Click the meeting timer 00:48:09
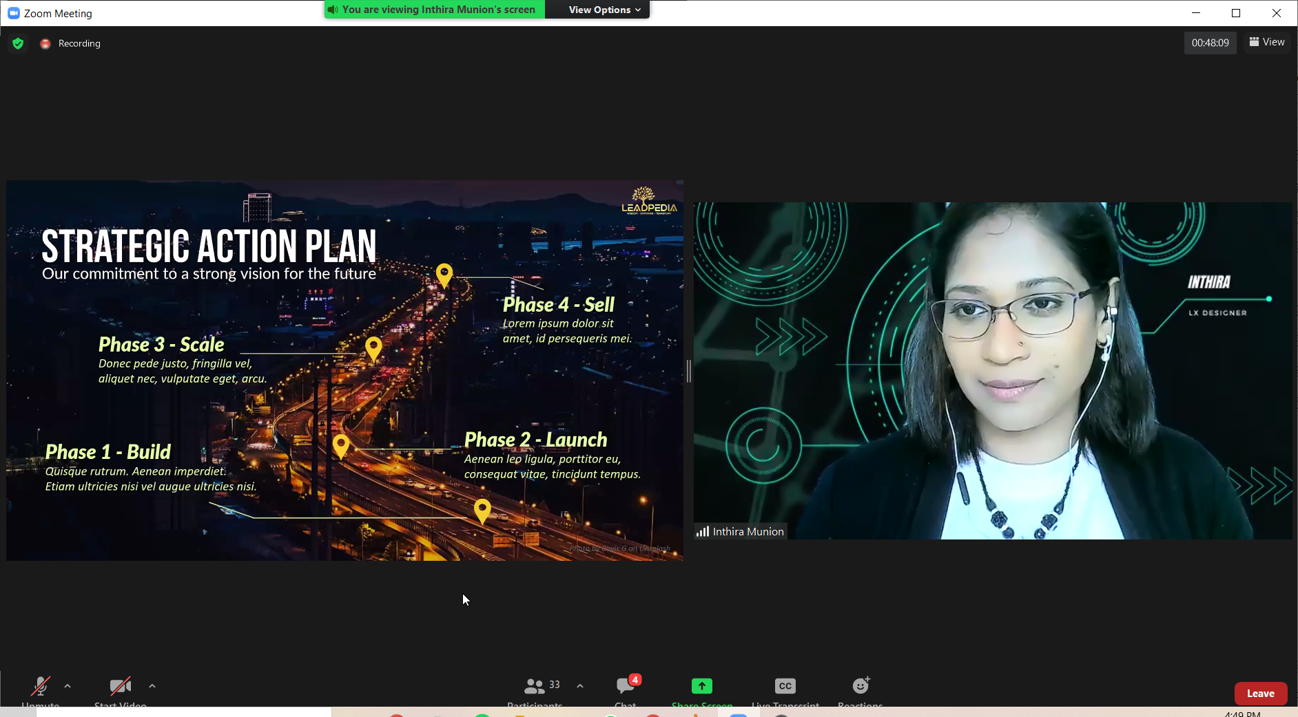Image resolution: width=1298 pixels, height=717 pixels. pos(1211,43)
